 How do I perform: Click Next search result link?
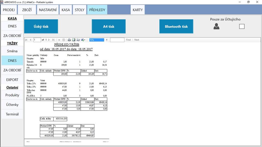pos(137,40)
